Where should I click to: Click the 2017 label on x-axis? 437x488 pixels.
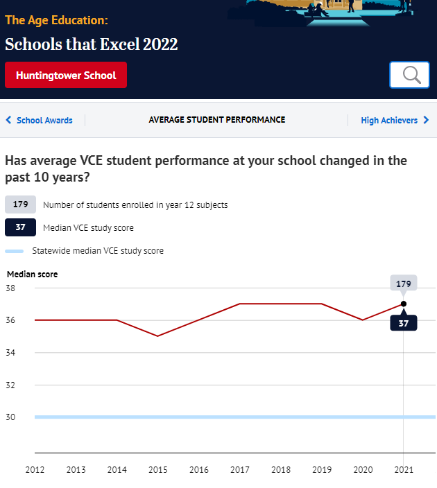point(240,470)
